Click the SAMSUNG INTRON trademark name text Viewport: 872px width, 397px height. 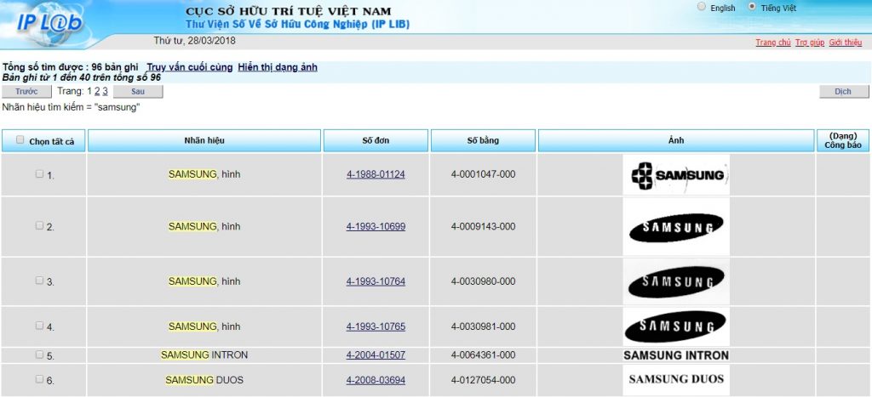click(x=204, y=354)
